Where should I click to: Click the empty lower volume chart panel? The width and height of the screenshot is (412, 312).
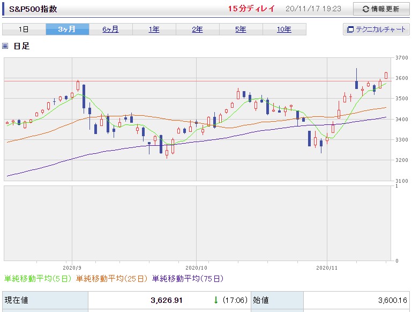click(x=197, y=224)
